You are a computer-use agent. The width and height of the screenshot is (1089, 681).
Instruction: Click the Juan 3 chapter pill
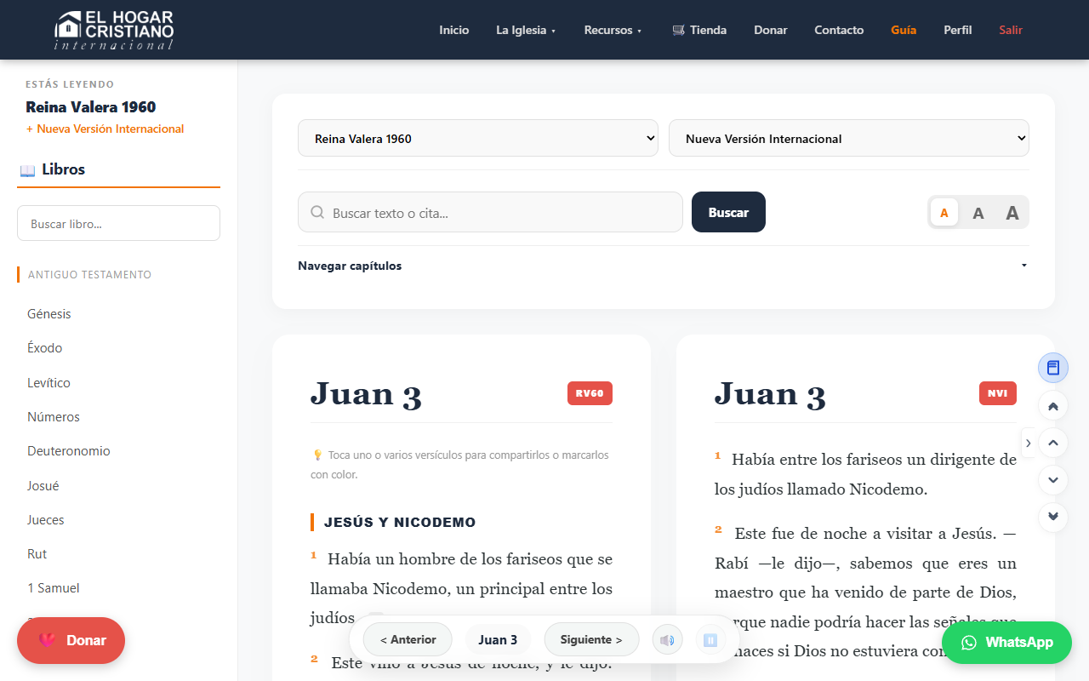click(x=498, y=640)
